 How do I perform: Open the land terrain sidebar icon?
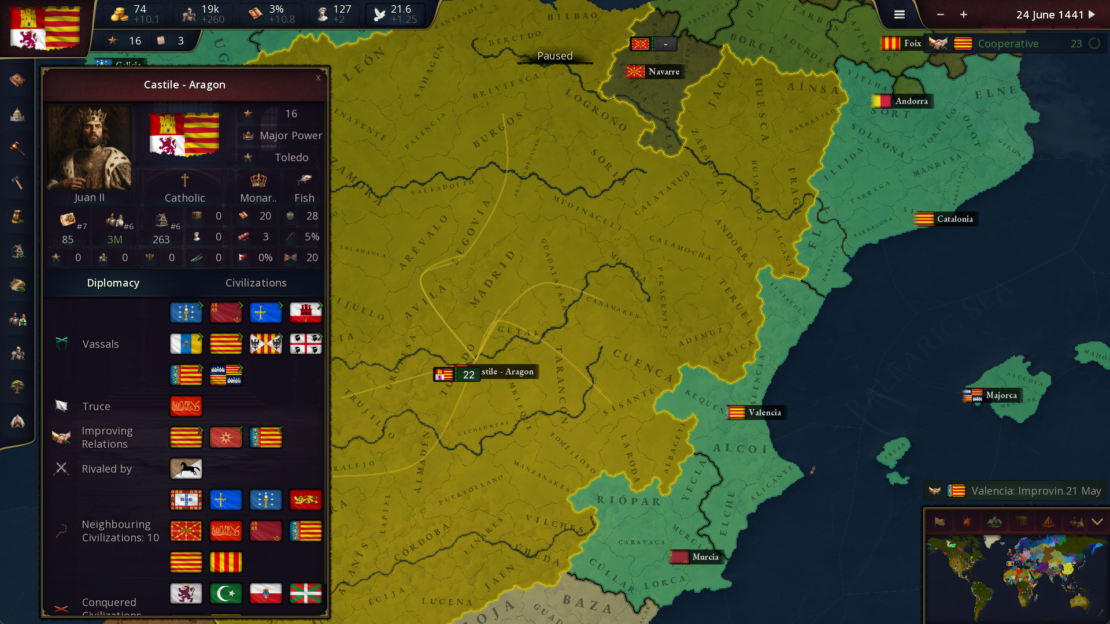click(x=17, y=285)
